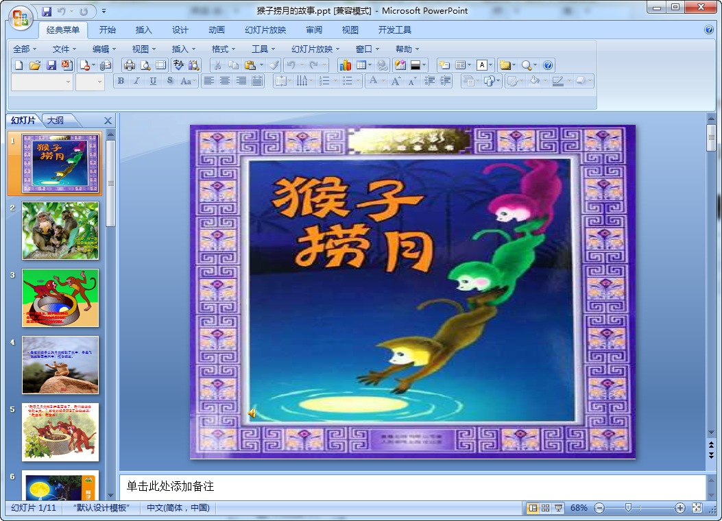Image resolution: width=722 pixels, height=521 pixels.
Task: Click the 中文(简体，中国) language indicator
Action: coord(178,508)
